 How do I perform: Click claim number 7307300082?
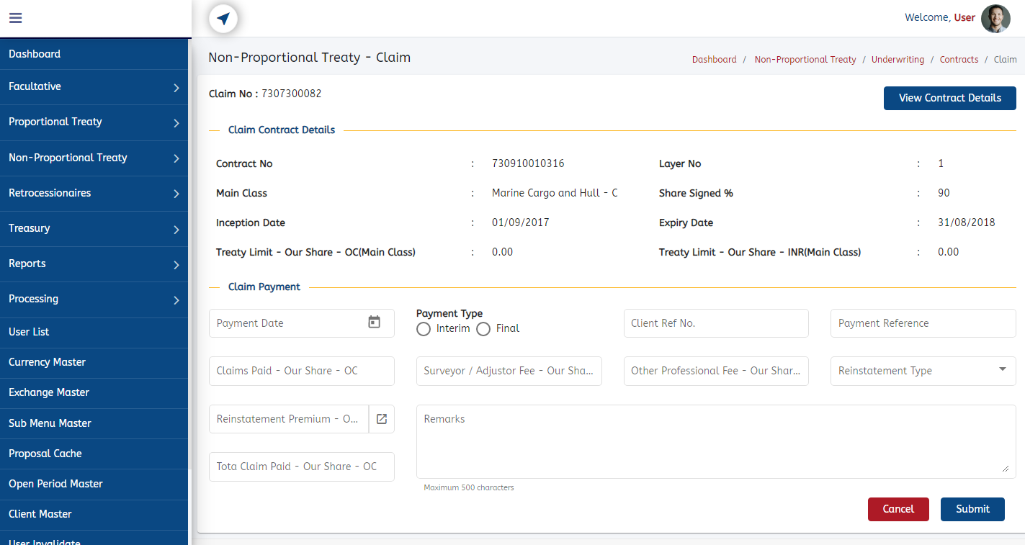point(291,94)
